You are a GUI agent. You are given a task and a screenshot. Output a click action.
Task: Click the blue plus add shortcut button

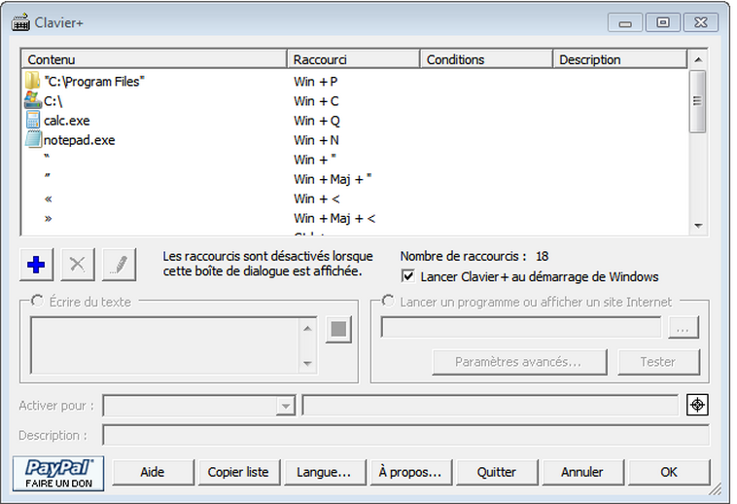pos(37,264)
